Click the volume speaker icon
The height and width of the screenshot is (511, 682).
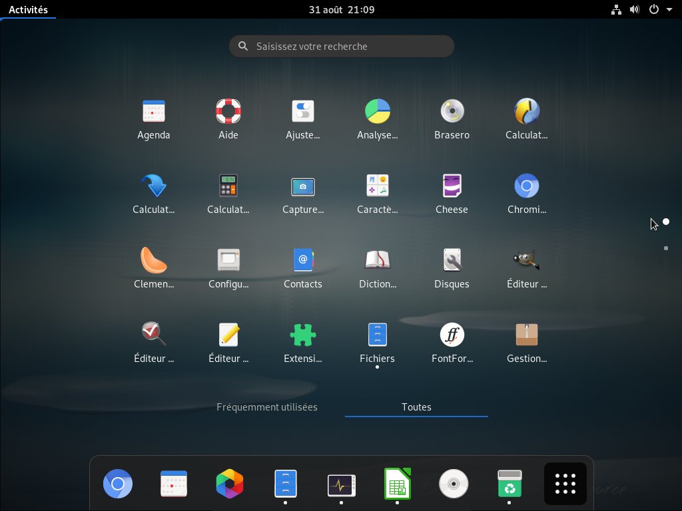635,9
